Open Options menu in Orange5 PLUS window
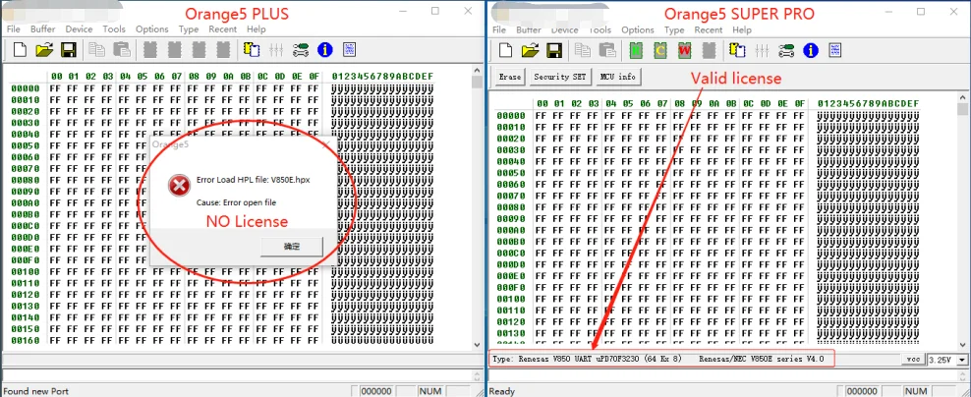This screenshot has width=971, height=397. point(151,29)
